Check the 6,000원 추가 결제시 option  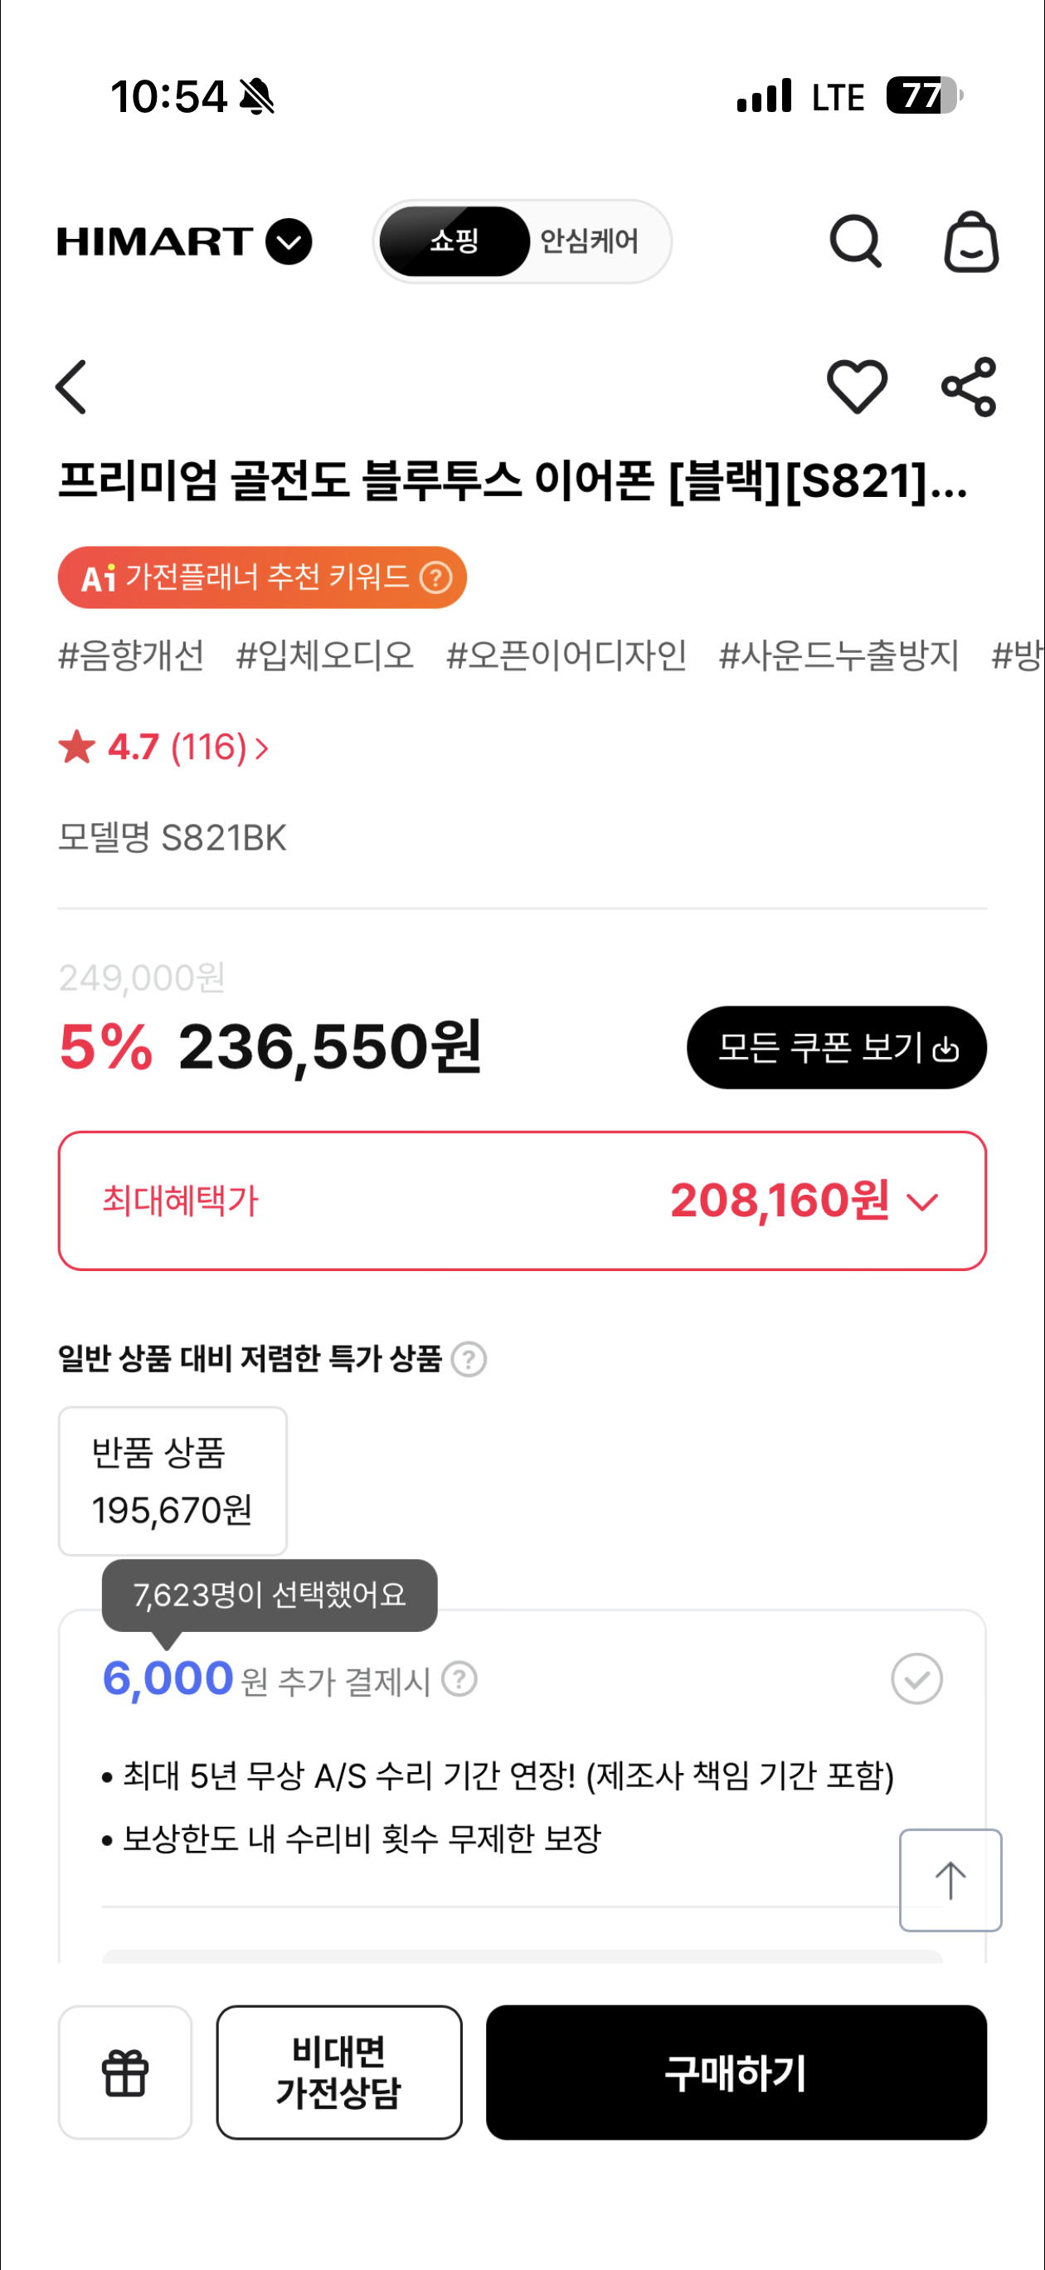click(x=916, y=1678)
